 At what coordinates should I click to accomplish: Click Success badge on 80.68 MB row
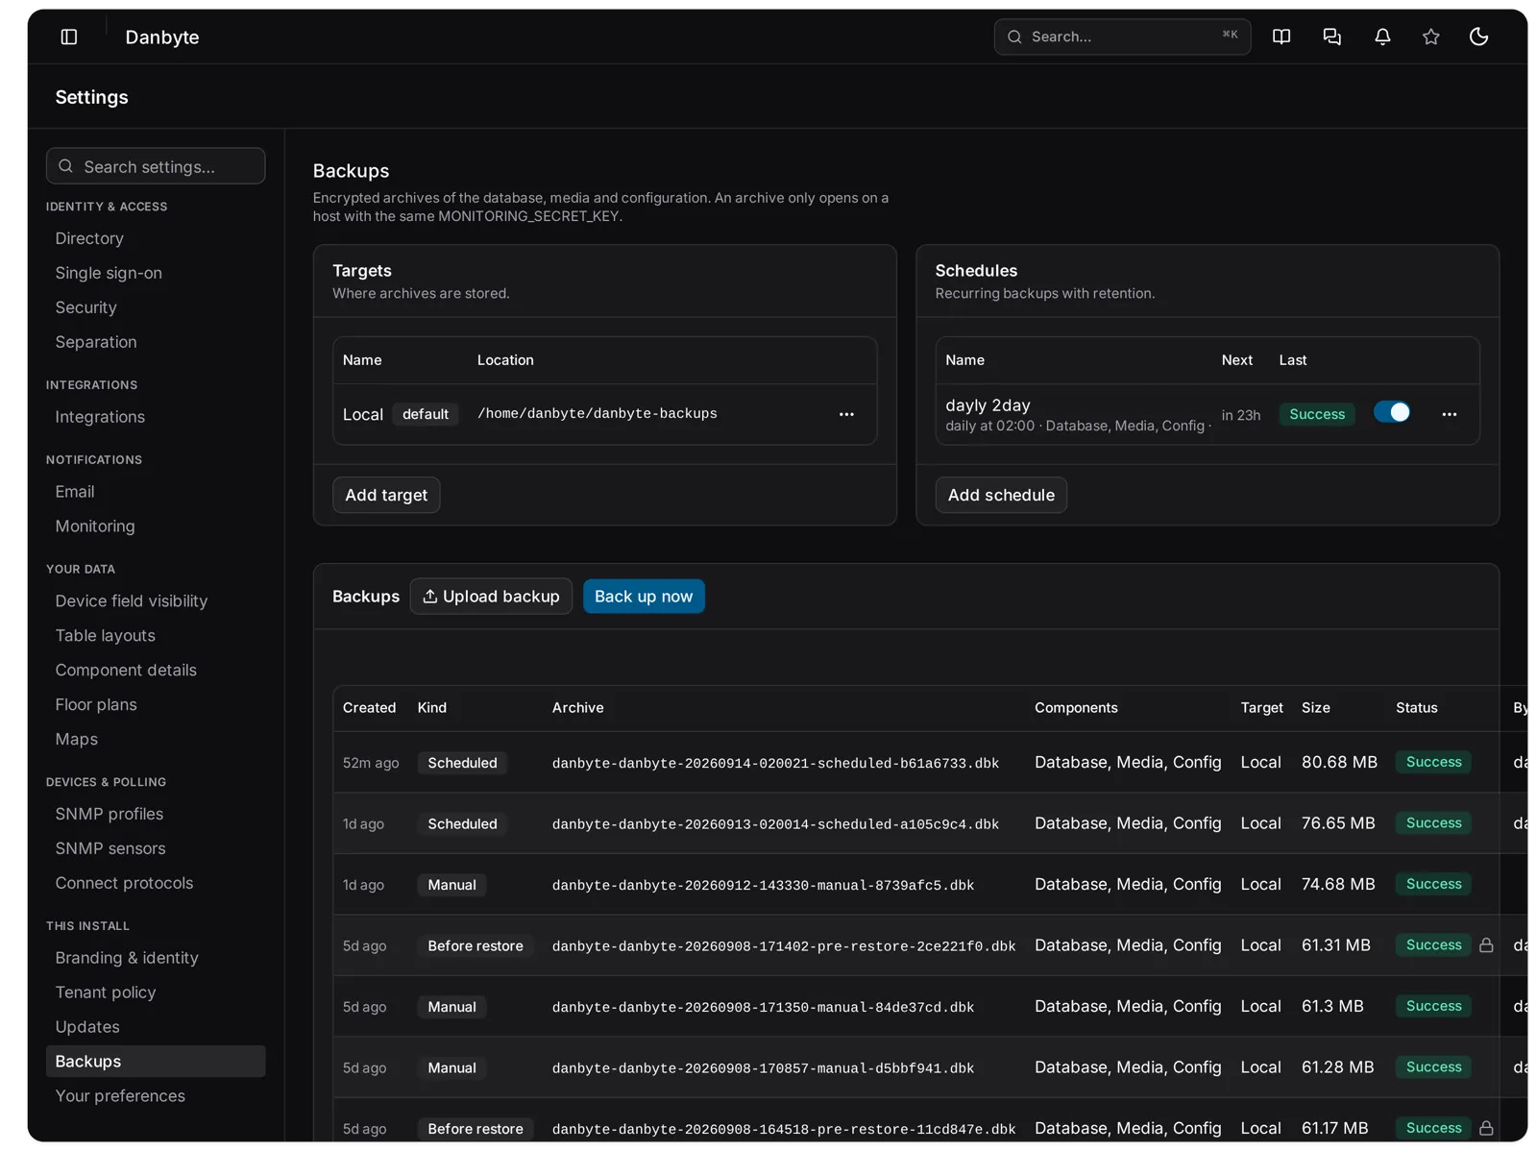pyautogui.click(x=1433, y=762)
